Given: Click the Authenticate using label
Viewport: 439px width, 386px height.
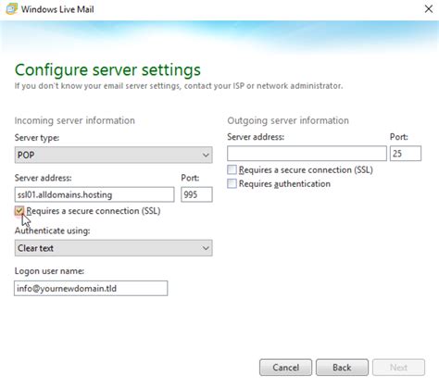Looking at the screenshot, I should point(53,230).
